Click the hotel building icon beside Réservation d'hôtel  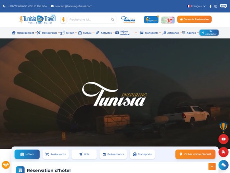20,170
